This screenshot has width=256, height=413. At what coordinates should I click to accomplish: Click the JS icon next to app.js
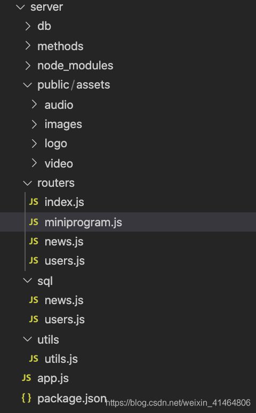tap(26, 378)
